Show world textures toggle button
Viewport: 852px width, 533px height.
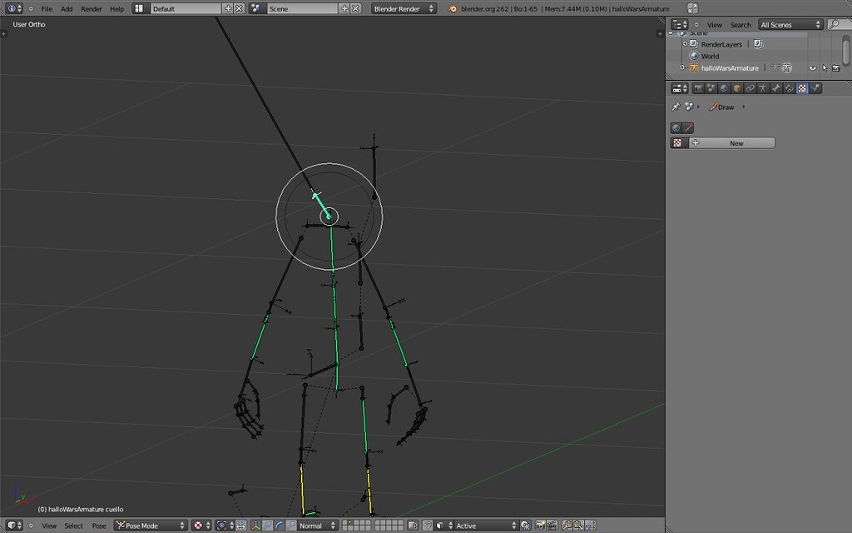(676, 127)
